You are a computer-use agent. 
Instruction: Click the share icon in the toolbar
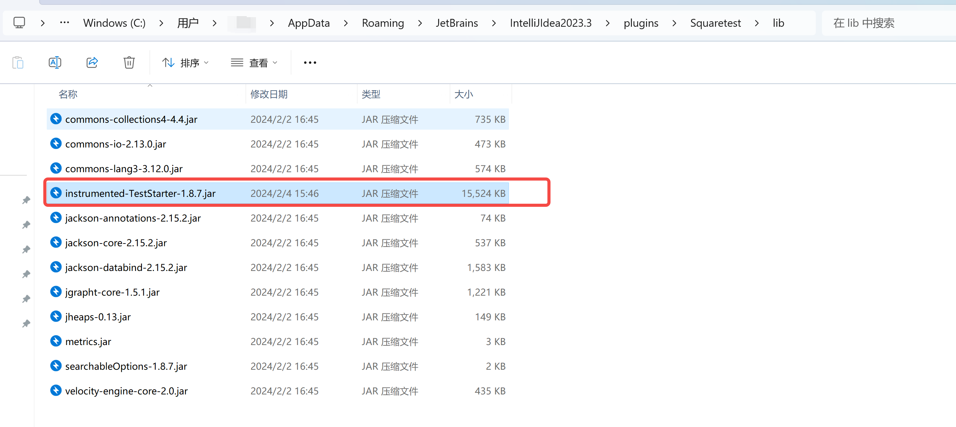pos(92,62)
